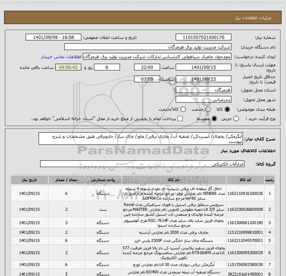Screen dimensions: 286x276
Task: Select product code 1161300095300029
Action: coord(245,253)
